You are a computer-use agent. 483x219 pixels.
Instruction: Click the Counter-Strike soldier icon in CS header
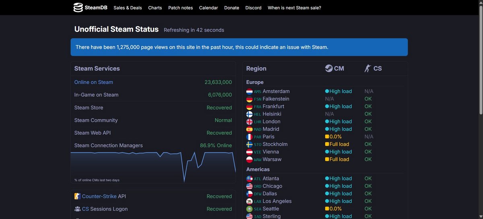point(367,68)
